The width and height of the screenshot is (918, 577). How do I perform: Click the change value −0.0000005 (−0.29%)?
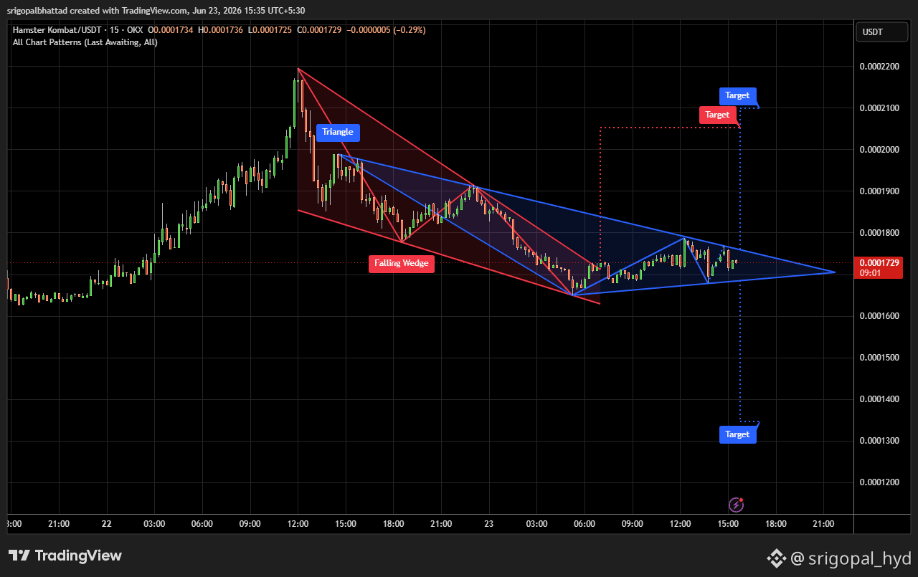(387, 30)
